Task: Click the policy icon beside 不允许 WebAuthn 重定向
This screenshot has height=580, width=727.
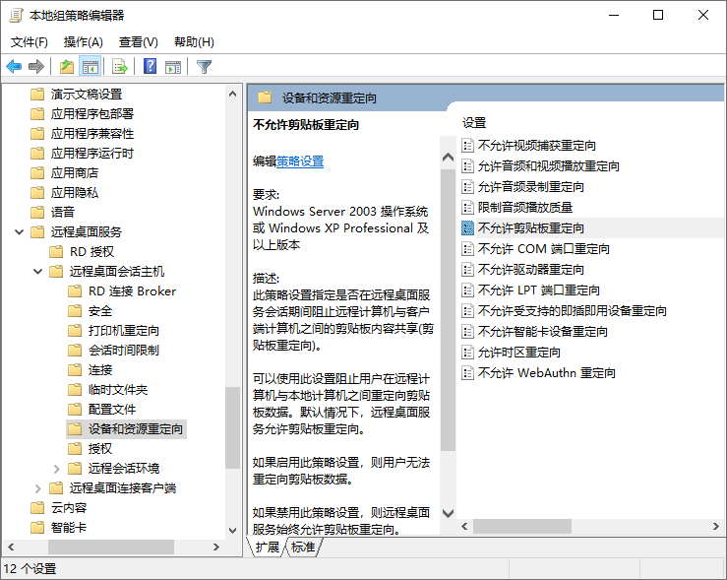Action: point(467,373)
